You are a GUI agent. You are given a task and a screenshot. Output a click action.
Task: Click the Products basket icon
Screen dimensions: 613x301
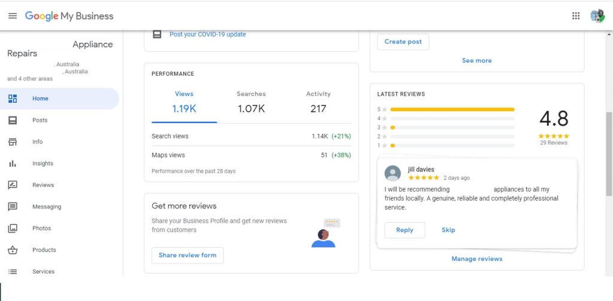click(13, 250)
